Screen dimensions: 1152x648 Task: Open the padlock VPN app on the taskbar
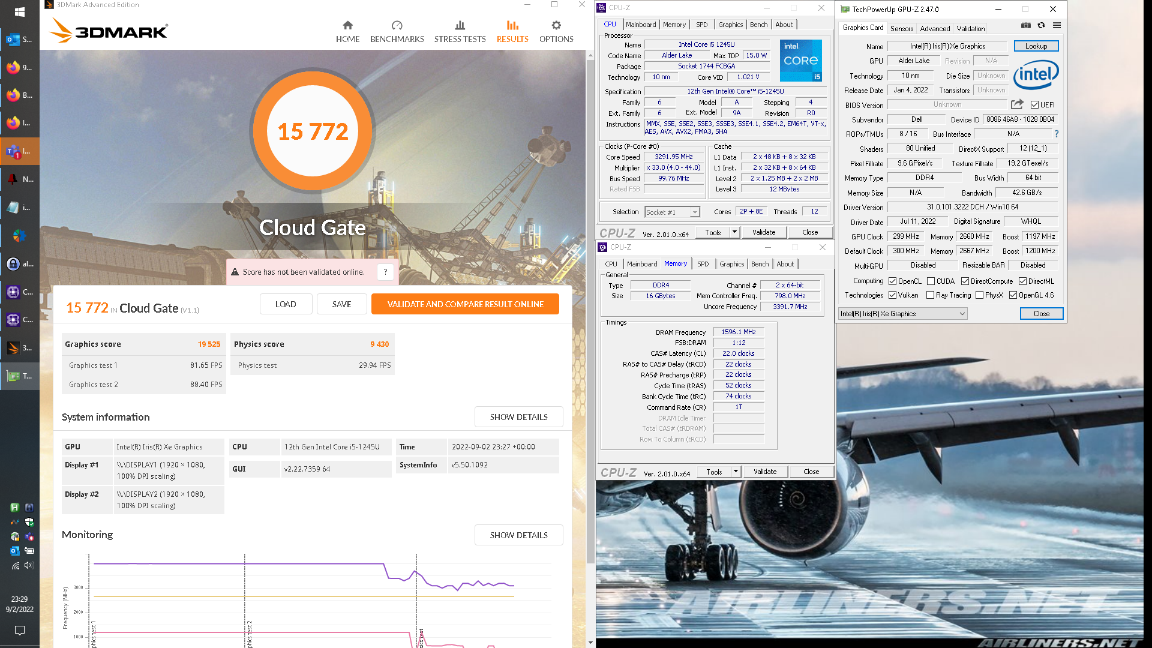tap(19, 263)
